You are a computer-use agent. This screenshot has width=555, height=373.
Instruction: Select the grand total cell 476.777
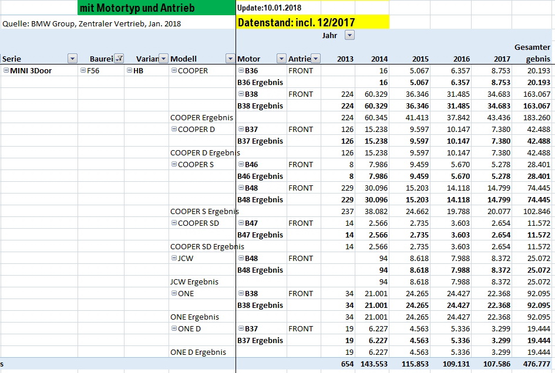pyautogui.click(x=537, y=364)
